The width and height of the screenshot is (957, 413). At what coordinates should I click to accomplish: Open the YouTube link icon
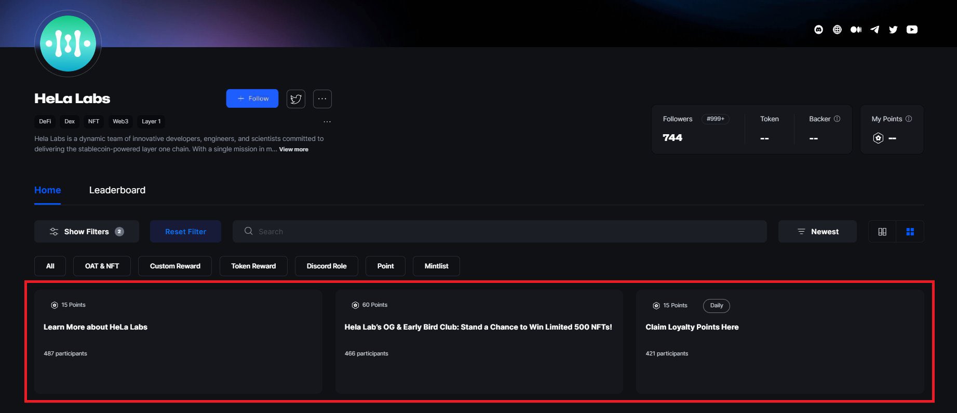(x=912, y=30)
